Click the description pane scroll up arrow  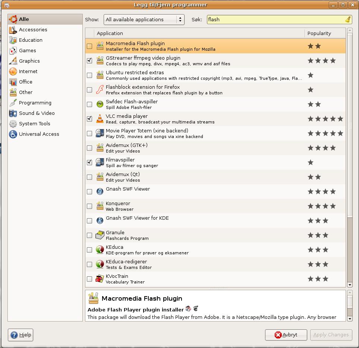pyautogui.click(x=350, y=292)
